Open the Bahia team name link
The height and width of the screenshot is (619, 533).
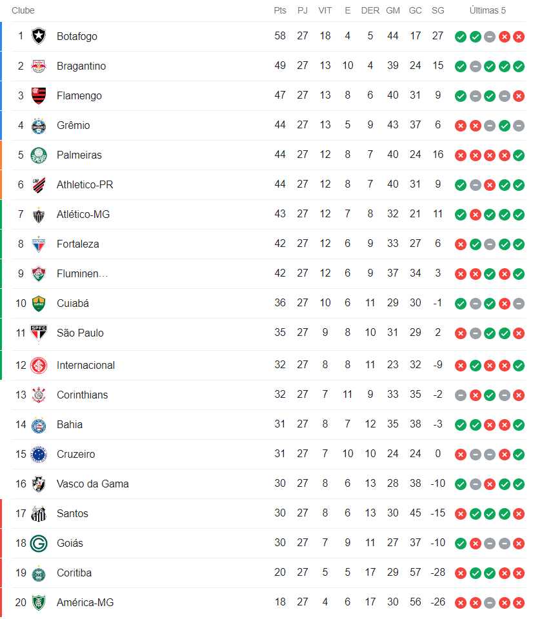pyautogui.click(x=70, y=424)
